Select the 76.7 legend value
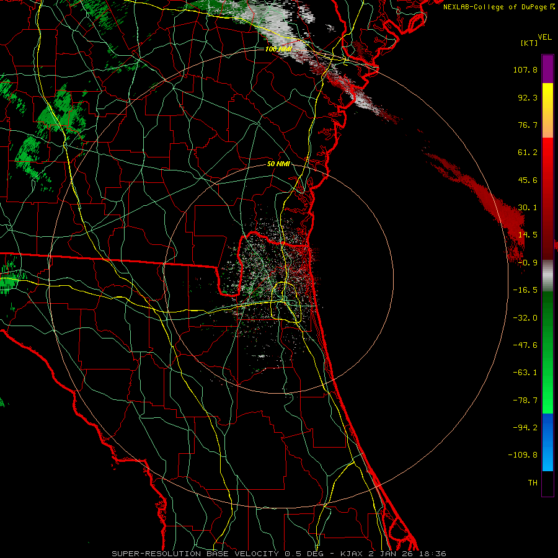558x558 pixels. click(x=528, y=125)
